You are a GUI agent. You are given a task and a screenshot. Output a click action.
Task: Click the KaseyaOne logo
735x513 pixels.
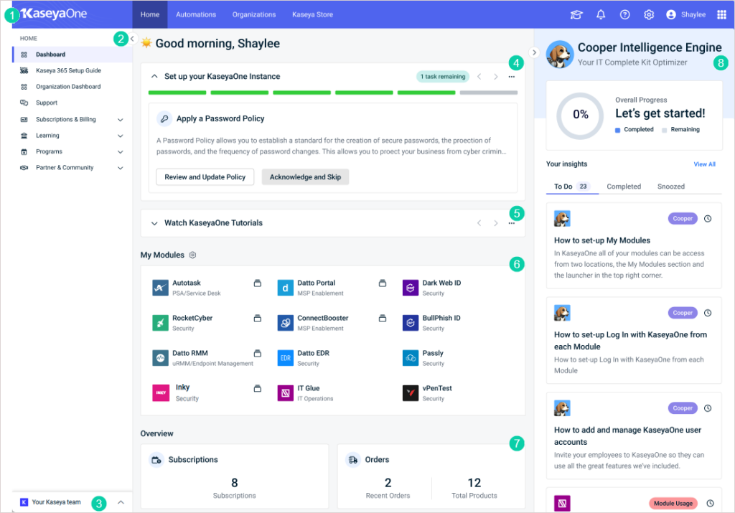coord(53,14)
